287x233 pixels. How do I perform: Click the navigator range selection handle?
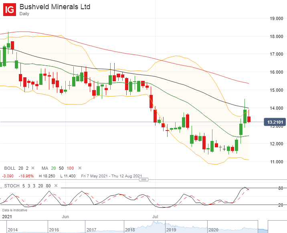(263, 227)
